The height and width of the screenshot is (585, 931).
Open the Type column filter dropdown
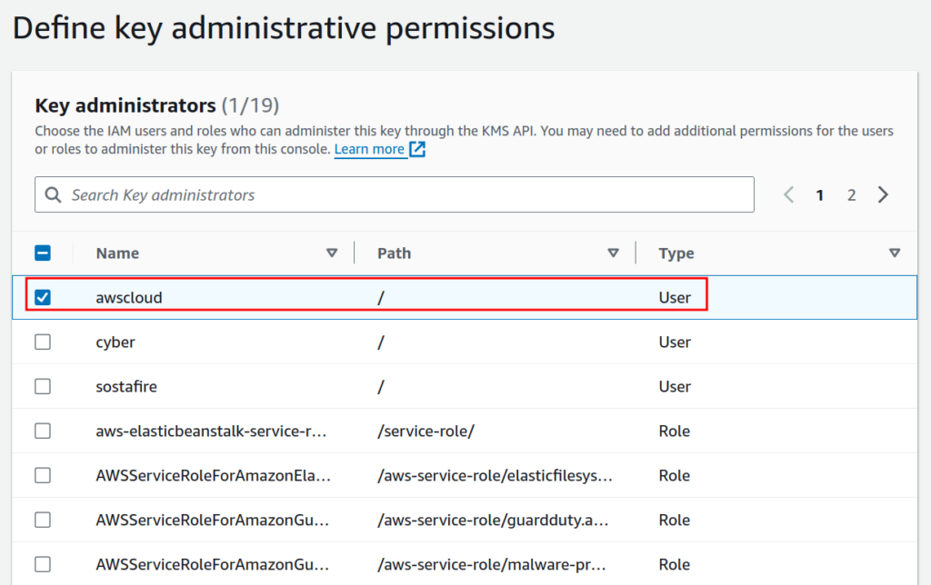pyautogui.click(x=896, y=253)
